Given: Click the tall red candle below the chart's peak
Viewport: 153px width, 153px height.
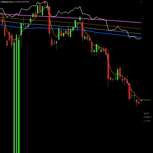Looking at the screenshot, I should point(49,20).
